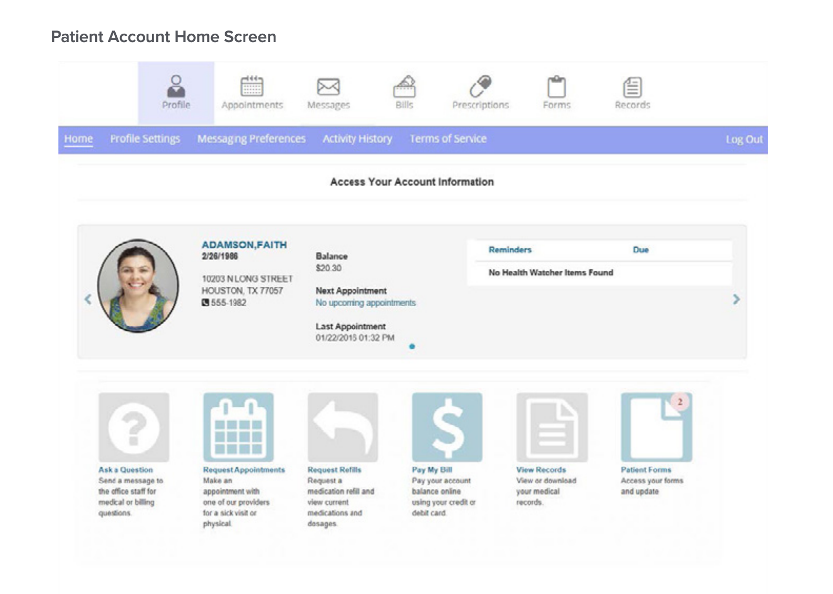
Task: Click No upcoming appointments link
Action: point(366,303)
